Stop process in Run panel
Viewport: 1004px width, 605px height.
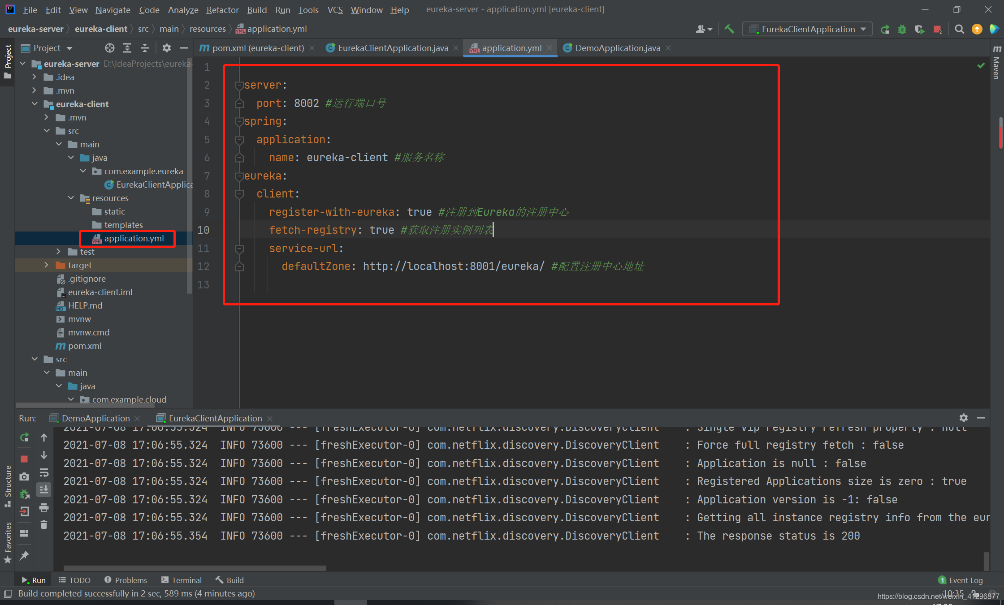(x=25, y=459)
